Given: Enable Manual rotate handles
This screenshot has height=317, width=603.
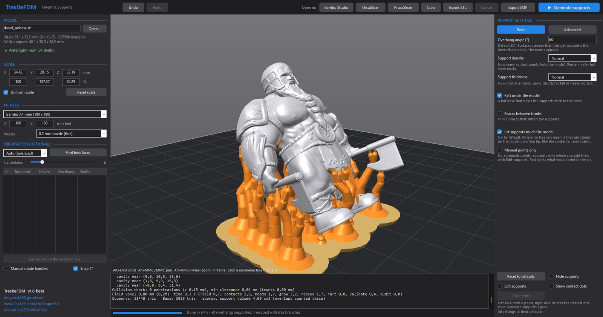Looking at the screenshot, I should 6,269.
